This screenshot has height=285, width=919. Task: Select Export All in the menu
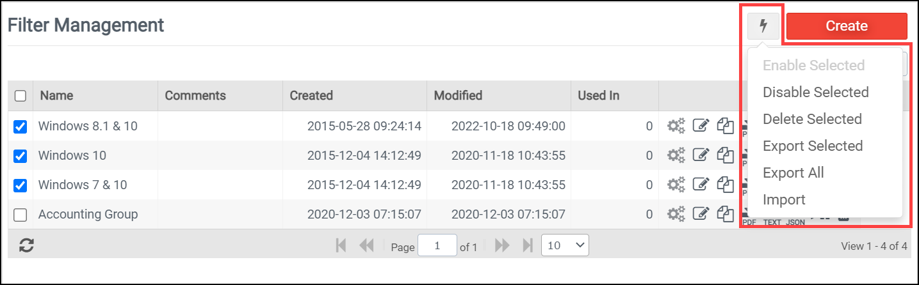click(x=793, y=173)
